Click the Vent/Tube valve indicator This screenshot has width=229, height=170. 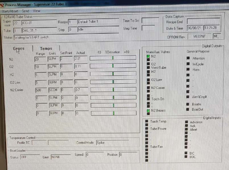pyautogui.click(x=148, y=67)
